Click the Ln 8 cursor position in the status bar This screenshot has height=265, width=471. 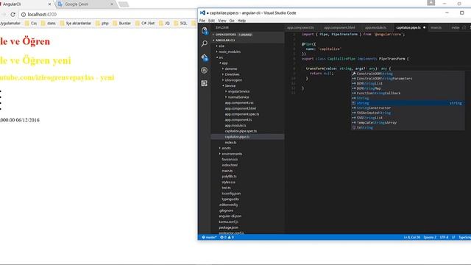tap(411, 237)
